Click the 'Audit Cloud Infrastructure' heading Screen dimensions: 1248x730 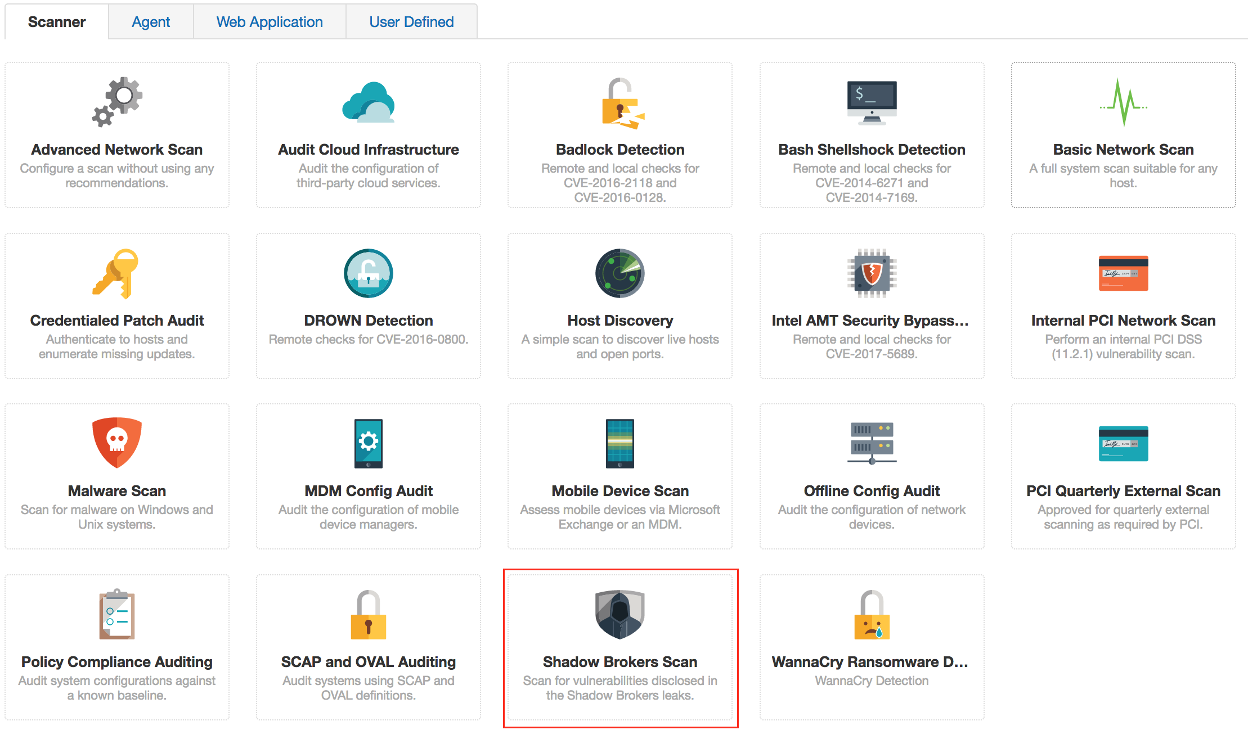(369, 150)
